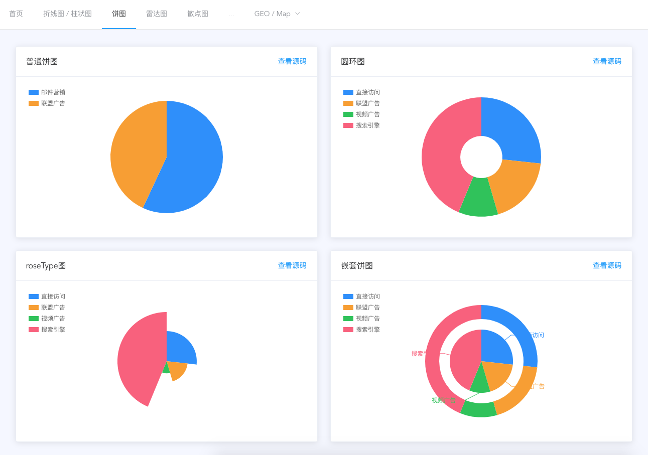Click blue 直接访问 segment of 圆环图 donut
Image resolution: width=648 pixels, height=455 pixels.
point(512,130)
